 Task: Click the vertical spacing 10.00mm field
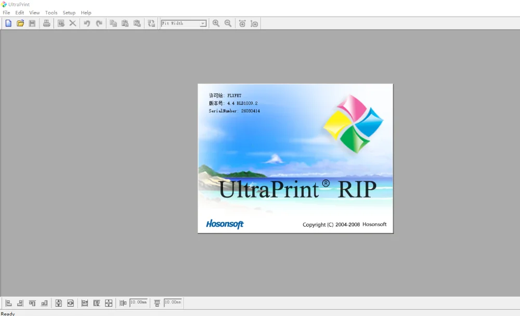coord(173,302)
